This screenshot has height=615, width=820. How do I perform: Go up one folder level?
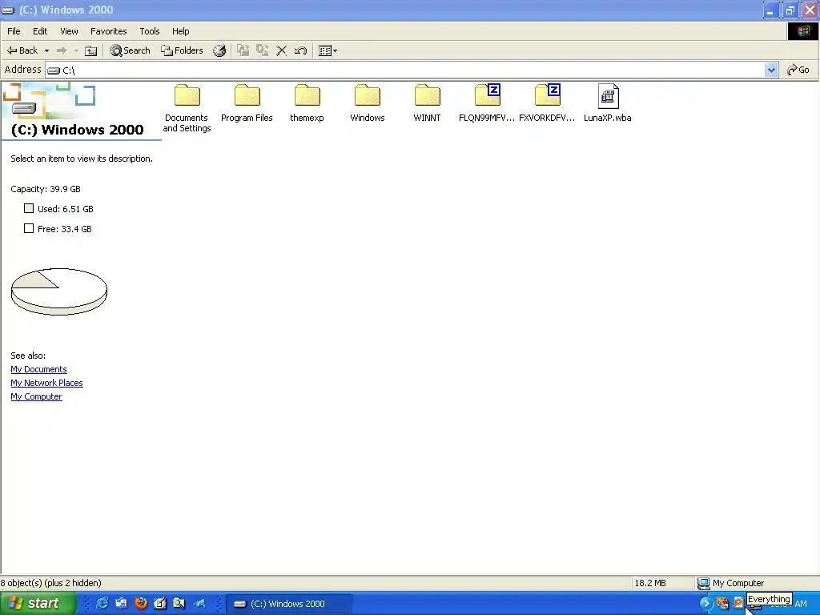coord(91,50)
